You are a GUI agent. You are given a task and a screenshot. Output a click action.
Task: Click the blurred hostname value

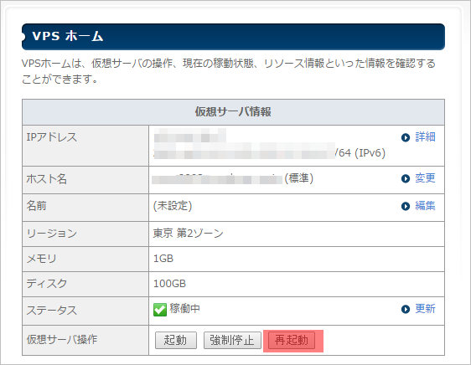point(217,179)
